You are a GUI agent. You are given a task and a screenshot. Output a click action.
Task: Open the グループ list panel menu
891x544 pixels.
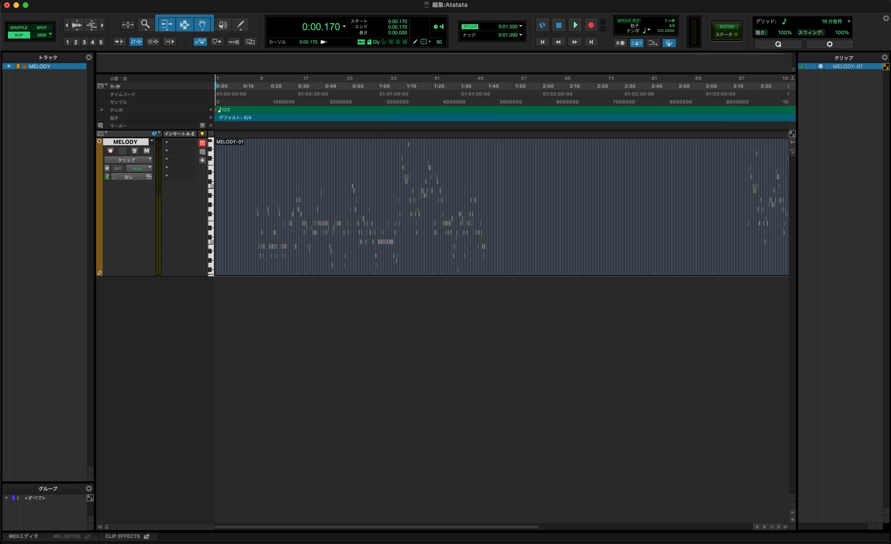click(x=89, y=488)
